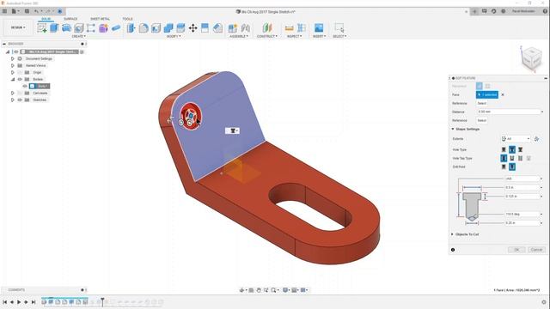The width and height of the screenshot is (550, 309).
Task: Open the Design workspace dropdown
Action: tap(18, 27)
